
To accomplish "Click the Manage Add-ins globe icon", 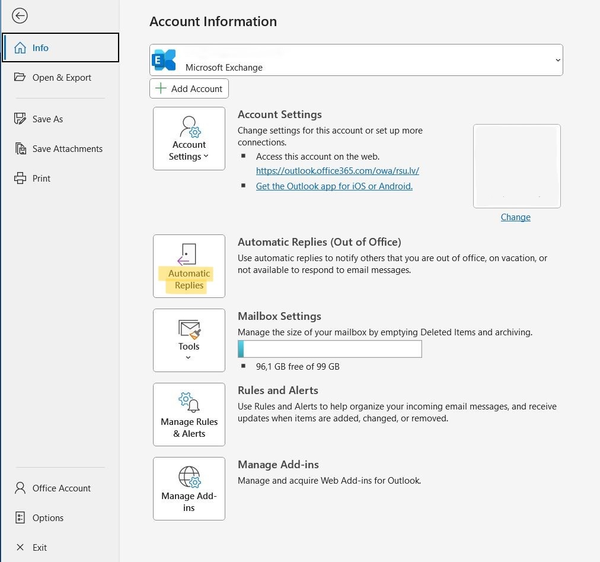I will click(190, 477).
